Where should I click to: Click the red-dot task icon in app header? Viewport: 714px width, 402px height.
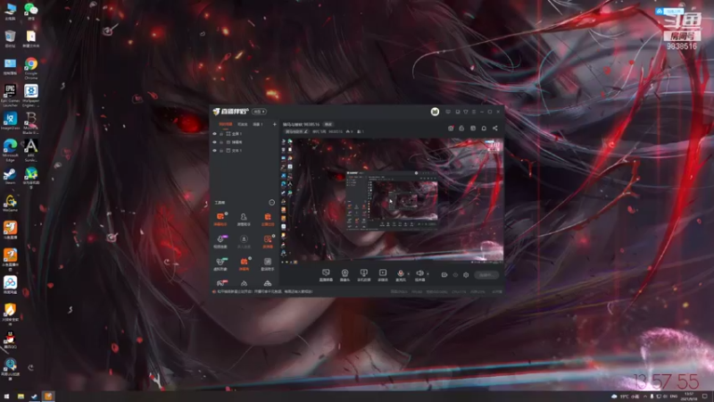pos(451,128)
